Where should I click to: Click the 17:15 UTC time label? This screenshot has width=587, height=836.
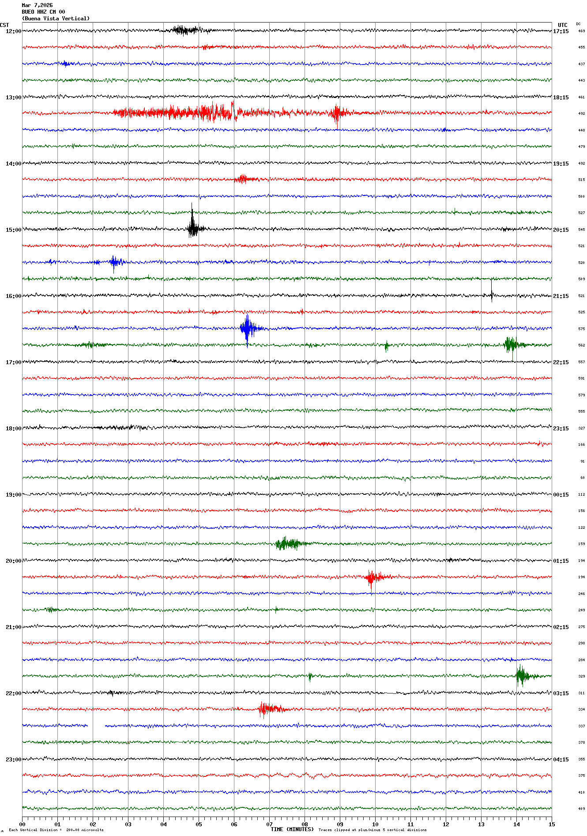point(561,31)
